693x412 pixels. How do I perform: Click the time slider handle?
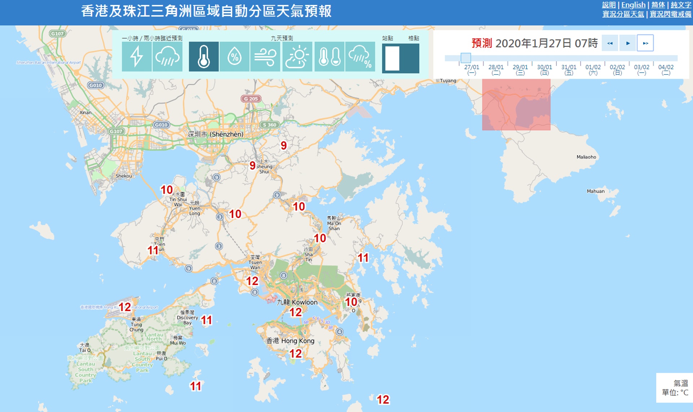tap(466, 58)
